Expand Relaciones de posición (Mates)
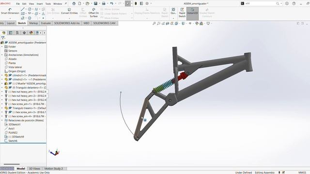The width and height of the screenshot is (310, 174). pos(2,120)
